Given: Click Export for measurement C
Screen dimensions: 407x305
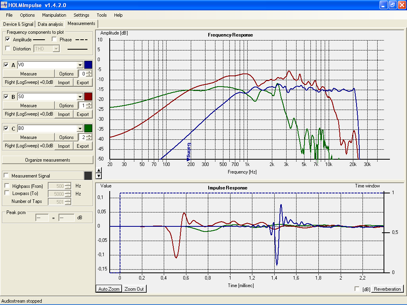Looking at the screenshot, I should click(x=83, y=146).
